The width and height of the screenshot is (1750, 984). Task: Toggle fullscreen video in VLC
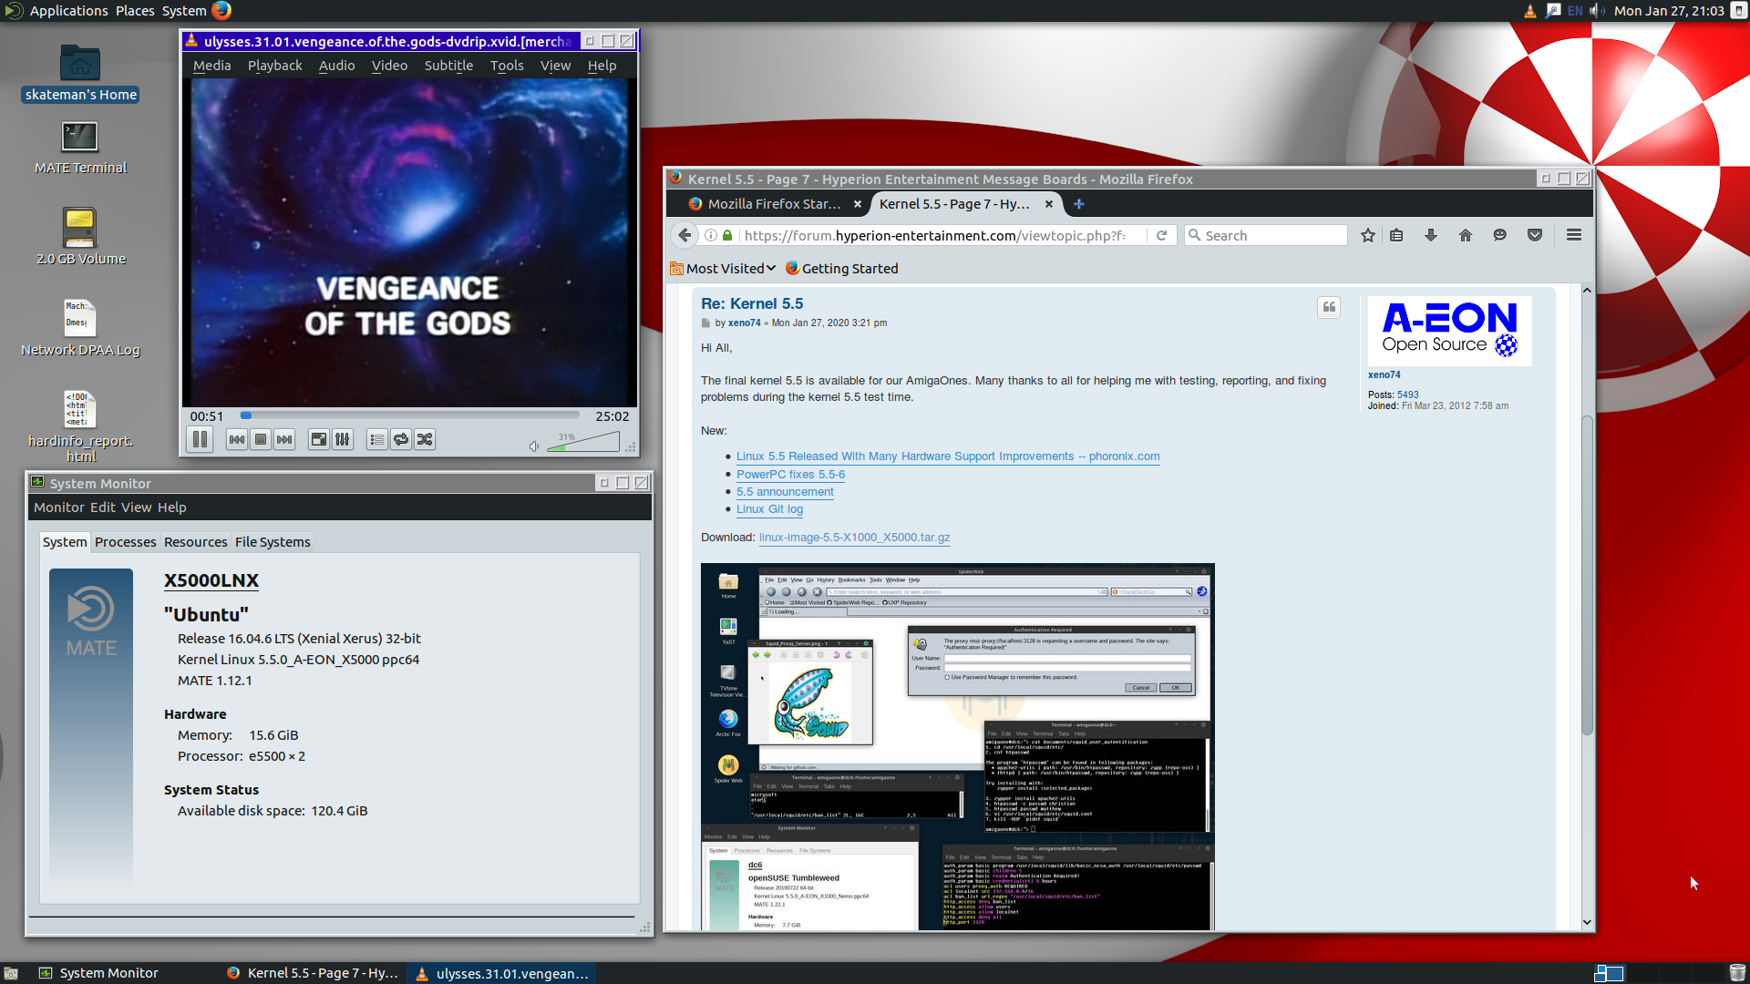(x=319, y=439)
